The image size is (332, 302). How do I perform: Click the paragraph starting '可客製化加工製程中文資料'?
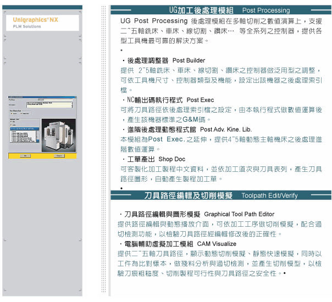point(221,174)
